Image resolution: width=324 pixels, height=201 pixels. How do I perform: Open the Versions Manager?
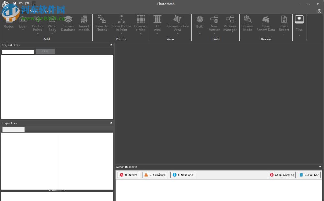pos(230,23)
